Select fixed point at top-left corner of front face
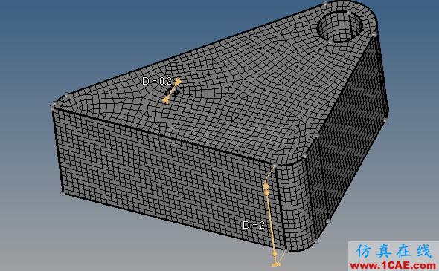Viewport: 439px width, 271px height. [x=52, y=107]
